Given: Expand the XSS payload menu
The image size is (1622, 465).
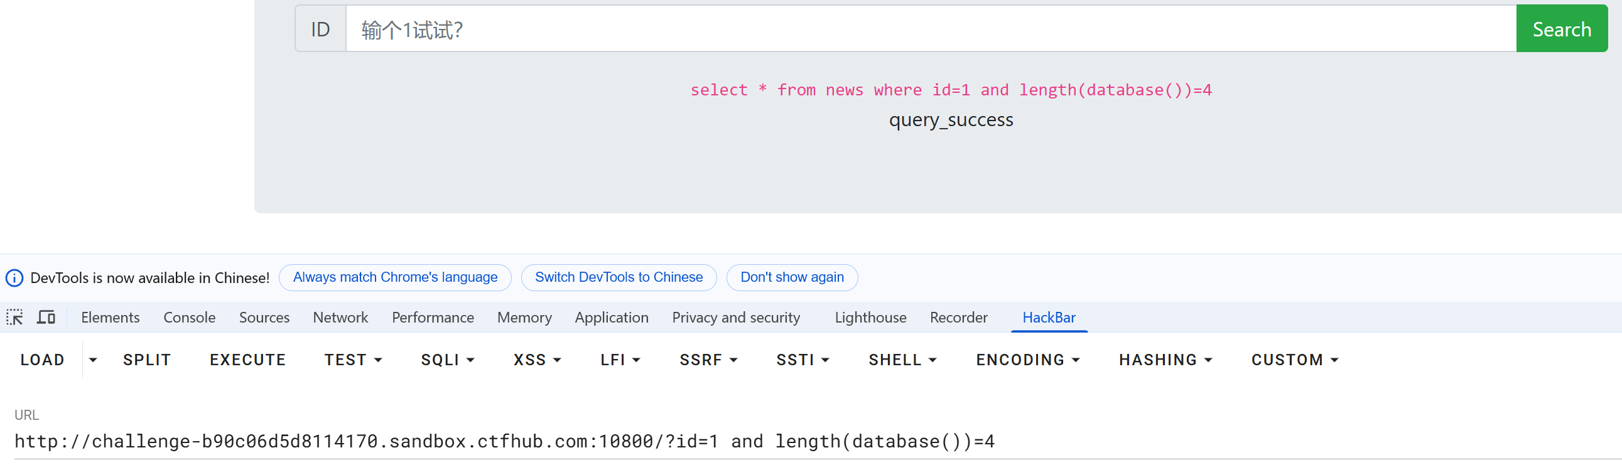Looking at the screenshot, I should coord(536,360).
